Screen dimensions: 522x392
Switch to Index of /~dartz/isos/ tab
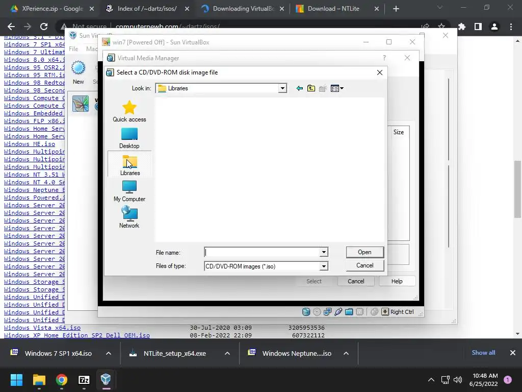click(147, 9)
